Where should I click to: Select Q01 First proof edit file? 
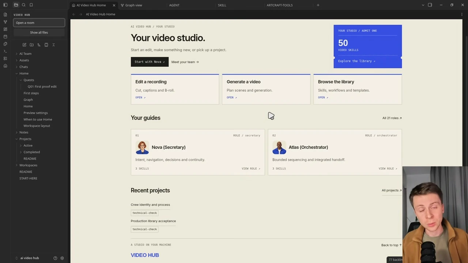coord(42,87)
